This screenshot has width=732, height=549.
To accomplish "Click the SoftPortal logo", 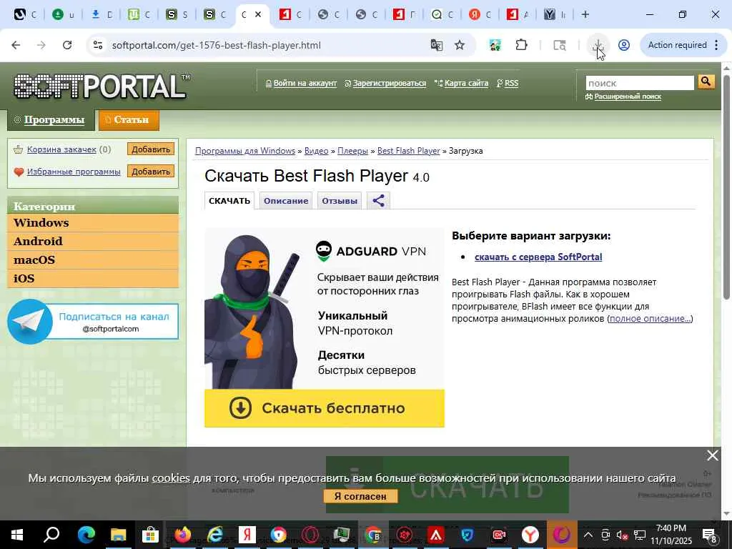I will pos(102,86).
